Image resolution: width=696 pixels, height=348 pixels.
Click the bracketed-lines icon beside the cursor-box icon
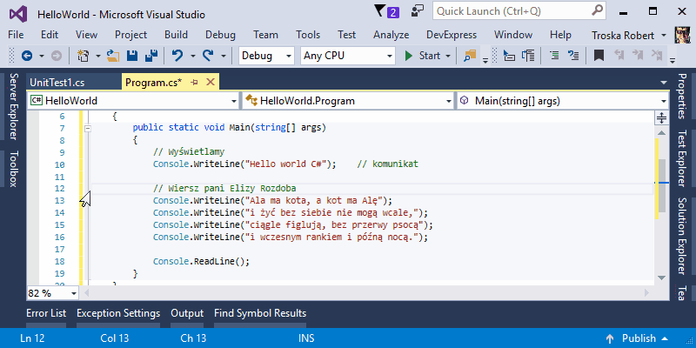[x=528, y=56]
